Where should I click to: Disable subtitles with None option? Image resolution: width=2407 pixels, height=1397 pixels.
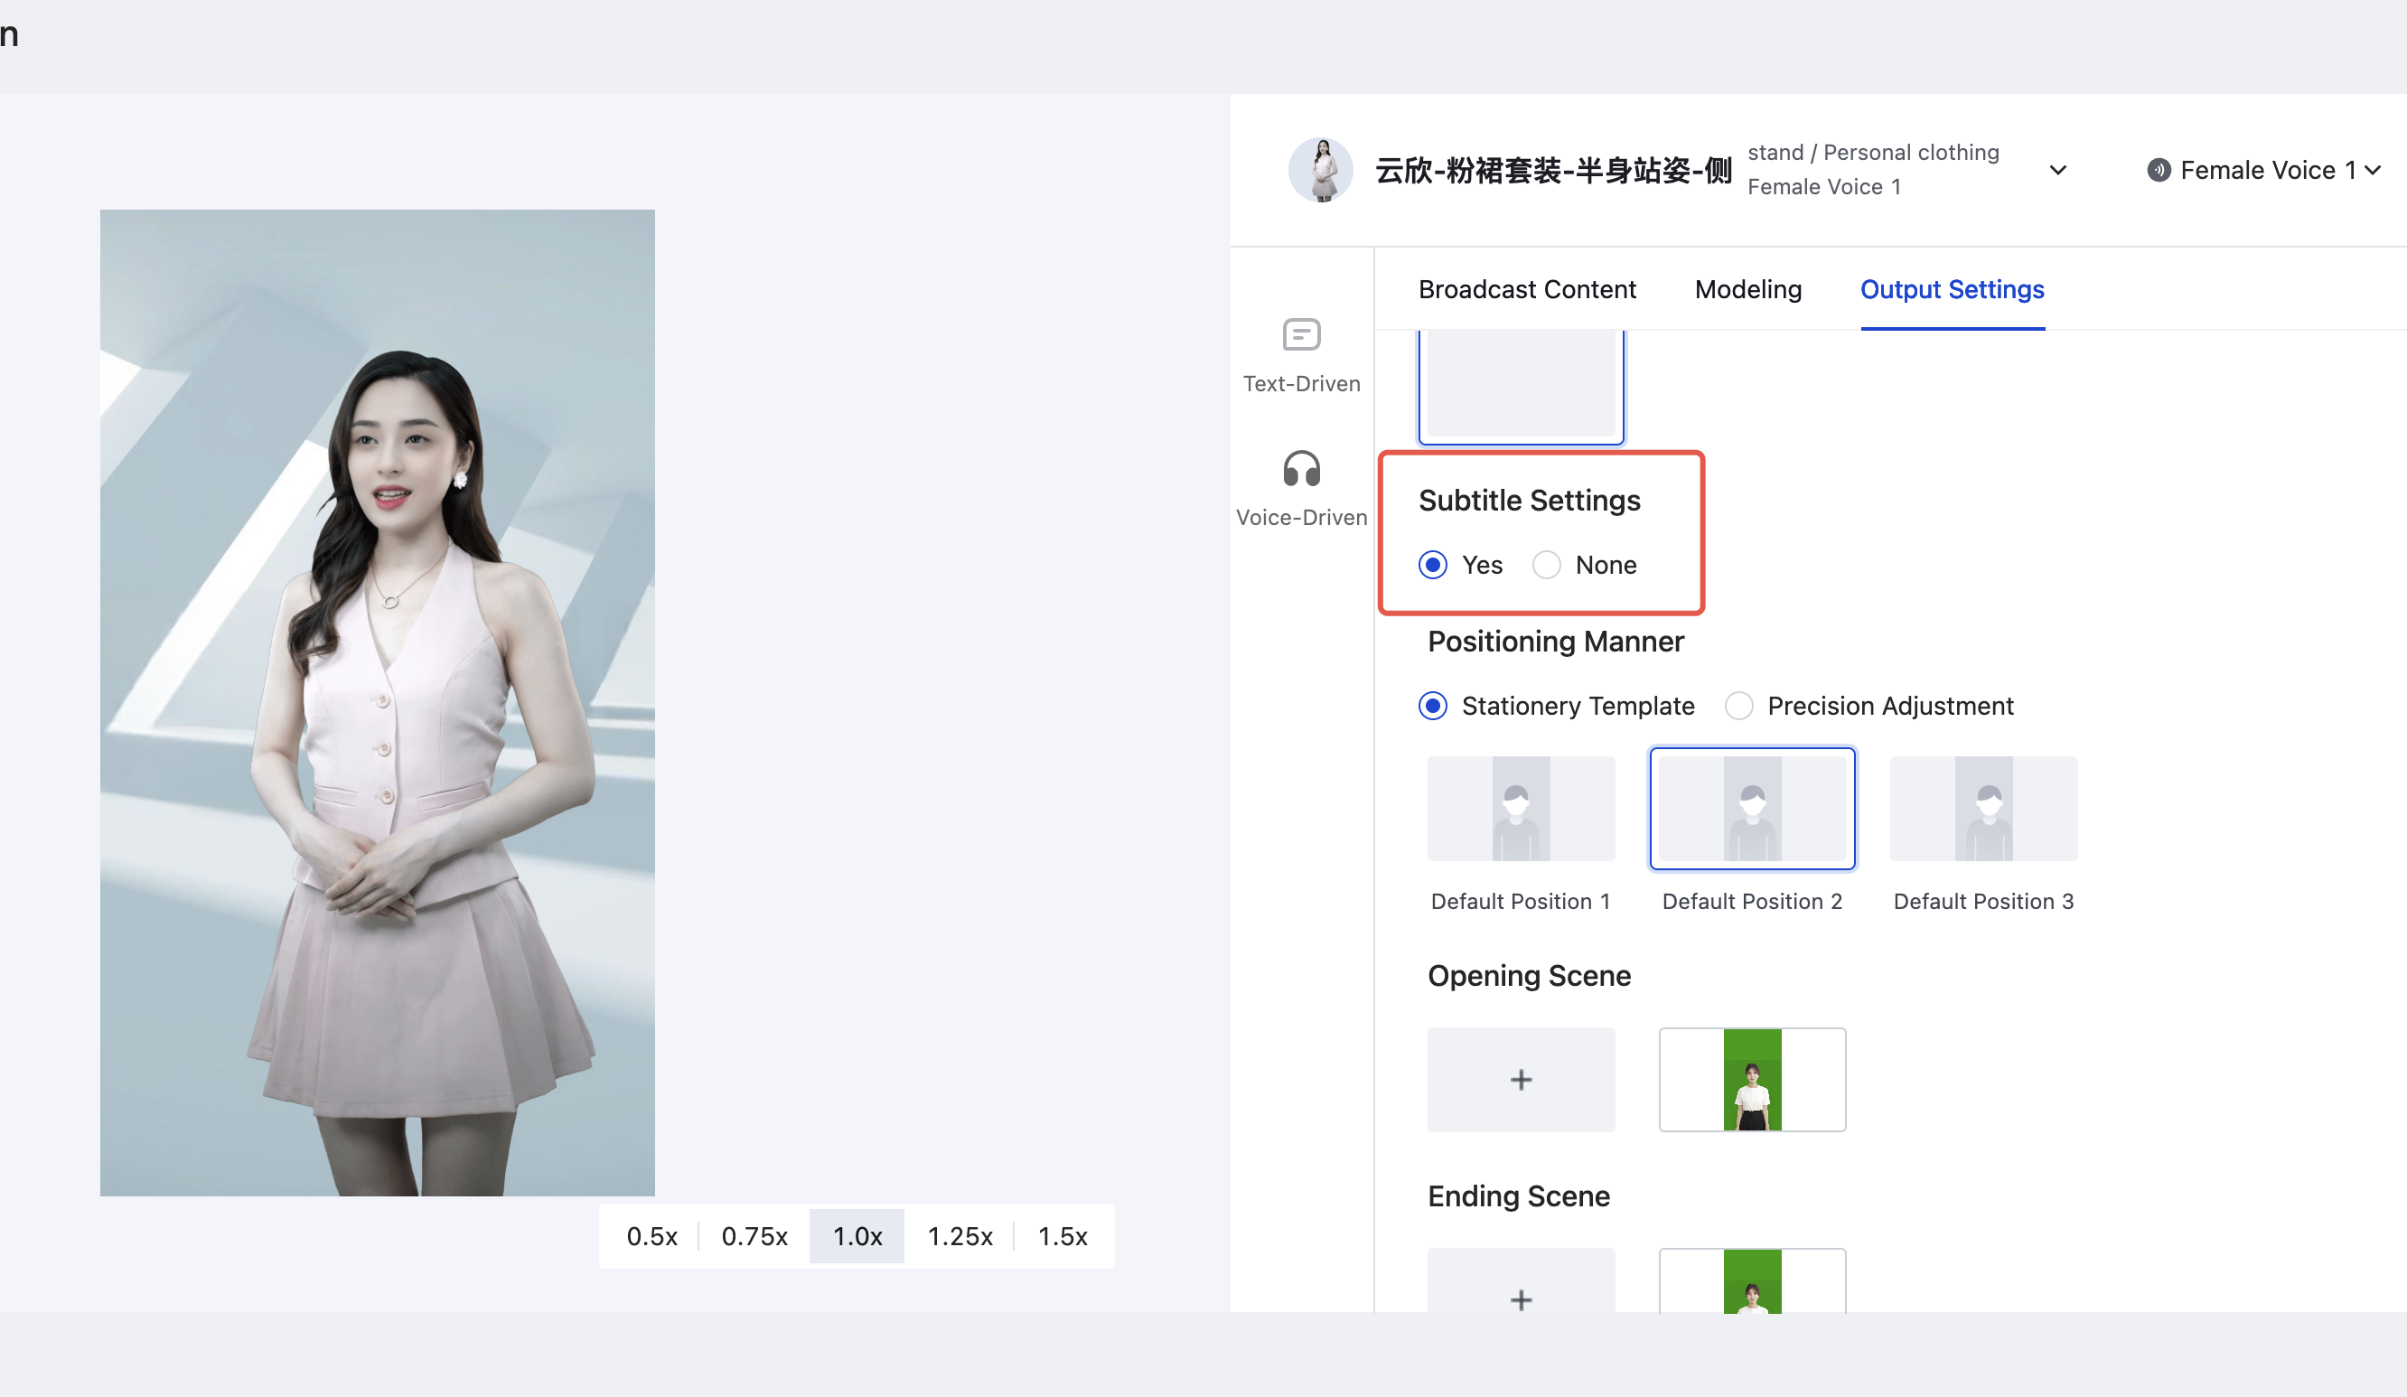click(x=1547, y=565)
